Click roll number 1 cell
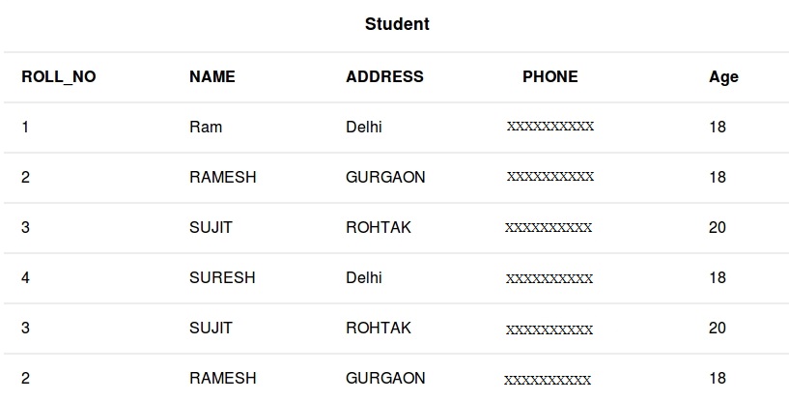Viewport: 789px width, 401px height. (25, 128)
